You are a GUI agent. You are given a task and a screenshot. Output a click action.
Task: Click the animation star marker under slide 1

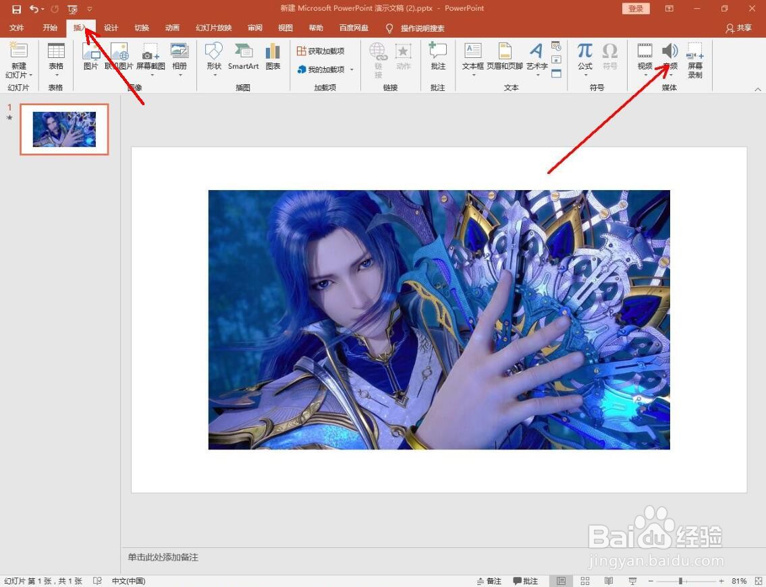pos(9,117)
